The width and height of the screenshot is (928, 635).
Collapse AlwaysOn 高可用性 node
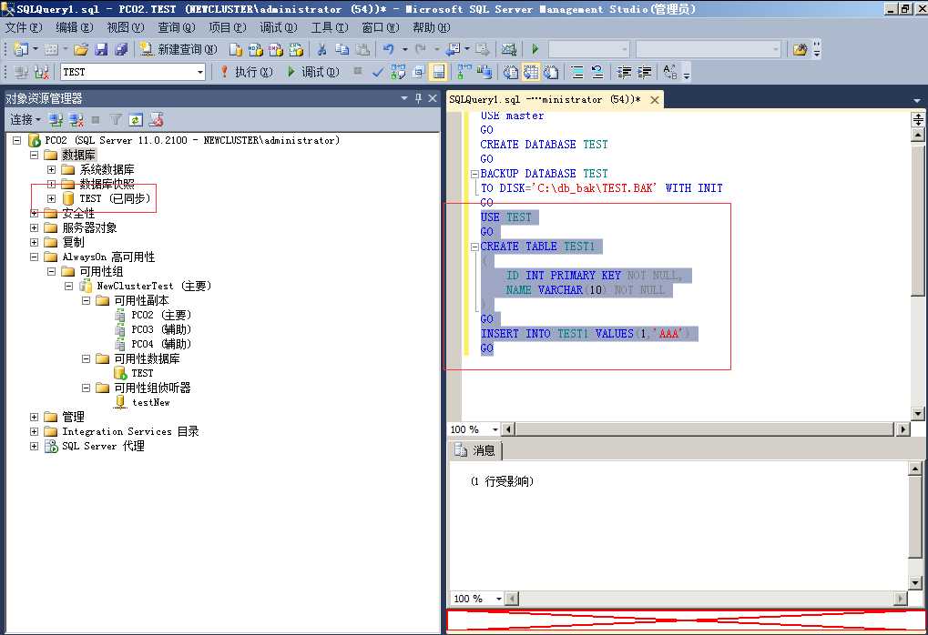pyautogui.click(x=35, y=257)
